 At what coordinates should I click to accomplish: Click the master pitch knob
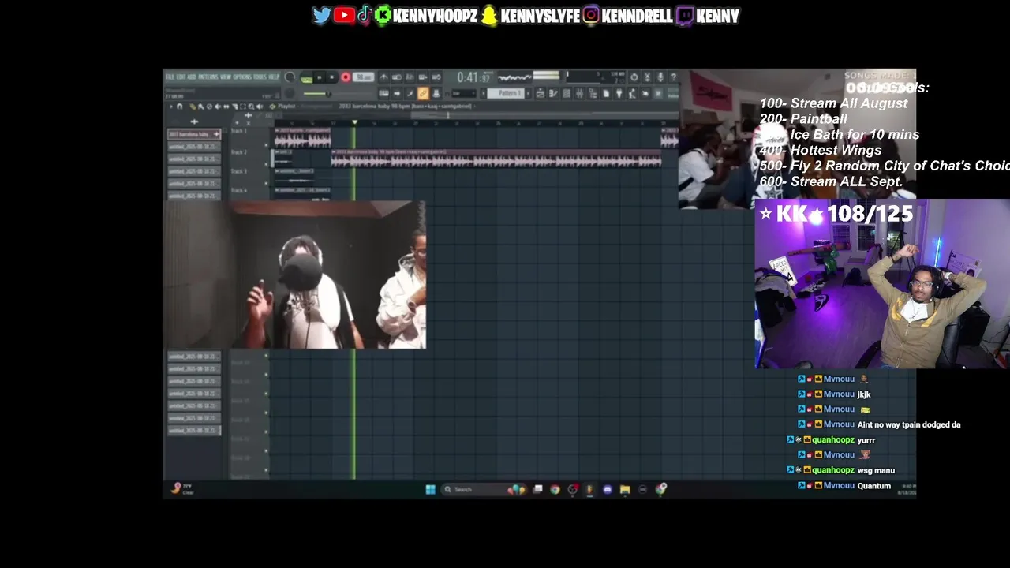[x=290, y=93]
